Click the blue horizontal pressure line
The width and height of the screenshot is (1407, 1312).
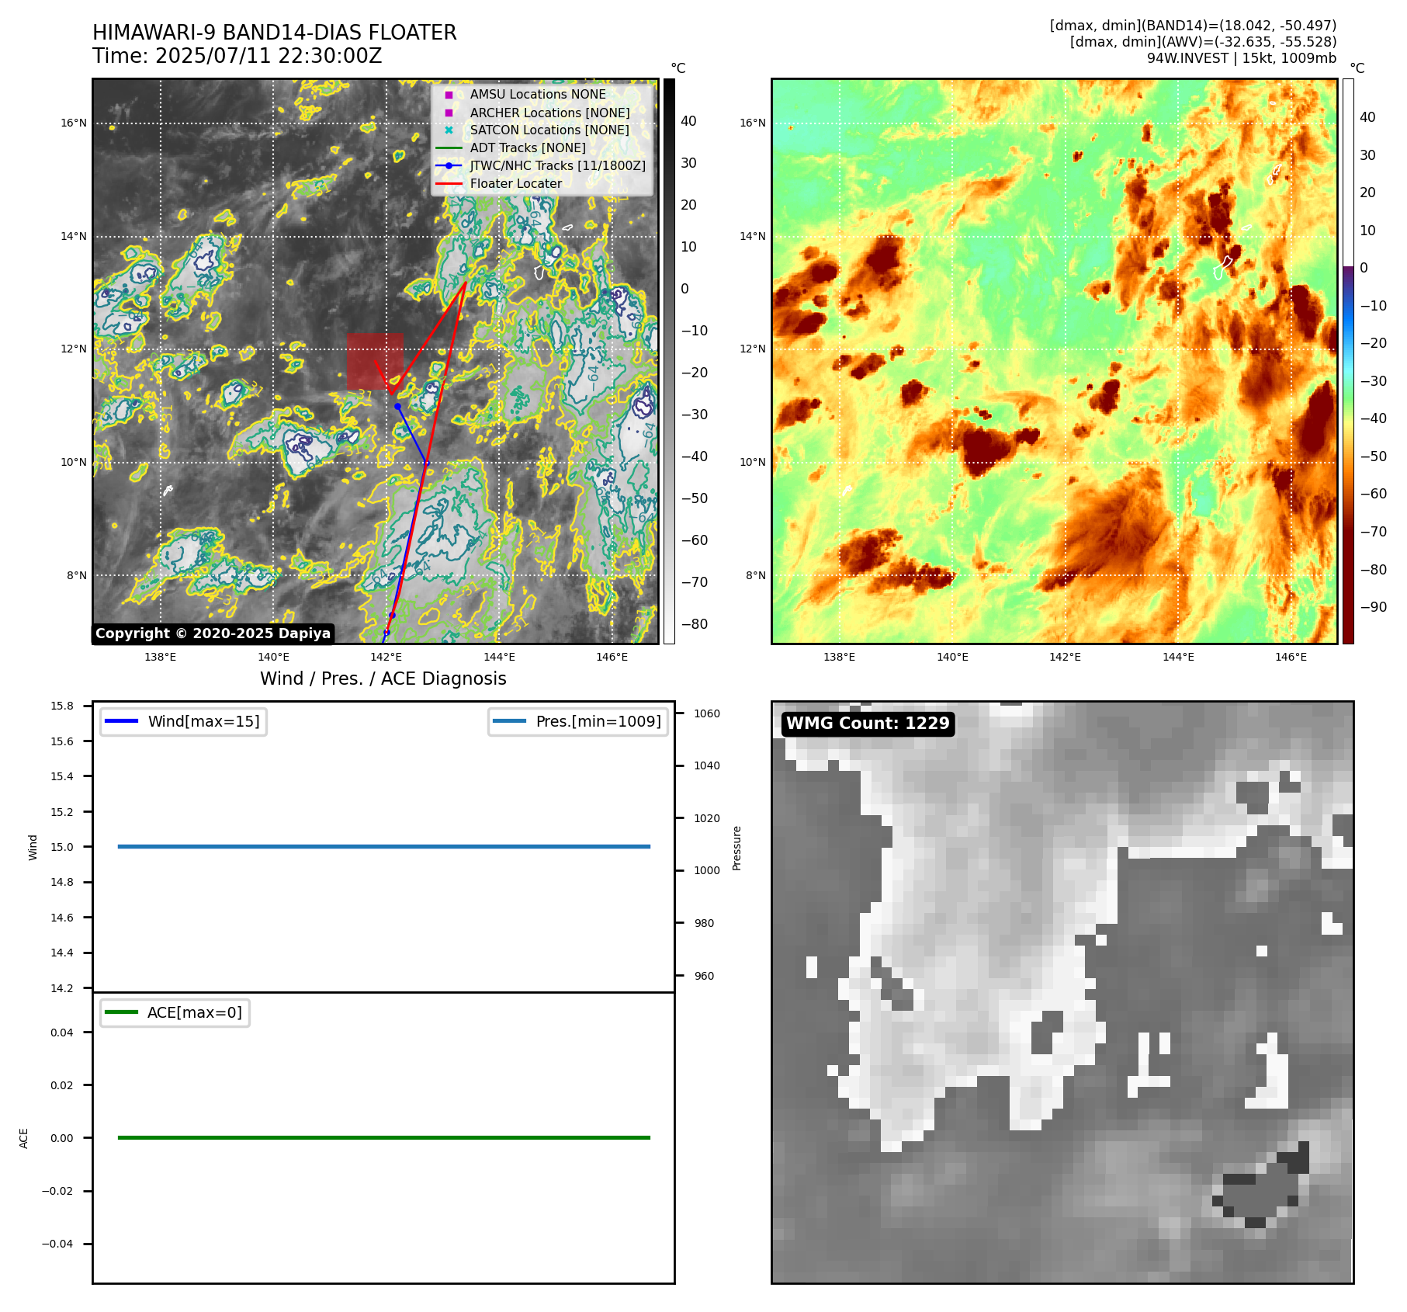(384, 847)
